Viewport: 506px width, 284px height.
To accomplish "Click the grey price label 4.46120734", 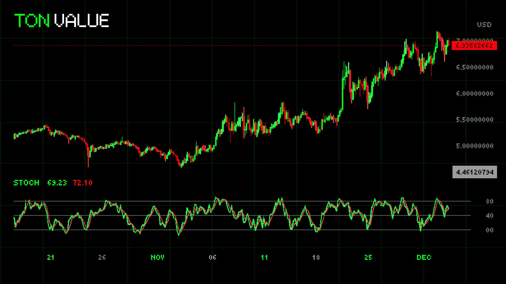I will [475, 172].
